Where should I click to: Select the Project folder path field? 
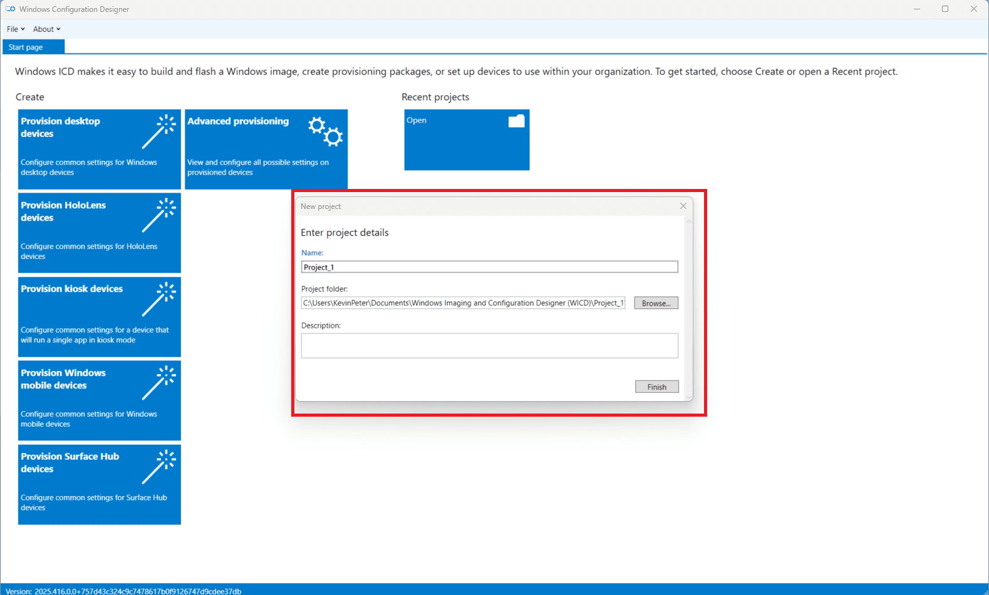coord(463,303)
